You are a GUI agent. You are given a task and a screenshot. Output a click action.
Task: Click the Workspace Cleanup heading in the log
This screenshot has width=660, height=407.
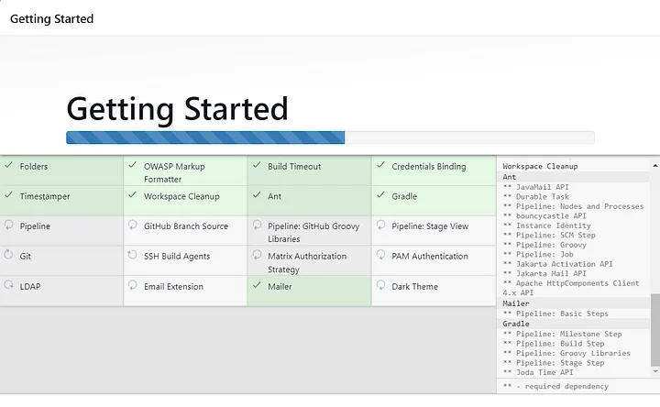pos(540,167)
